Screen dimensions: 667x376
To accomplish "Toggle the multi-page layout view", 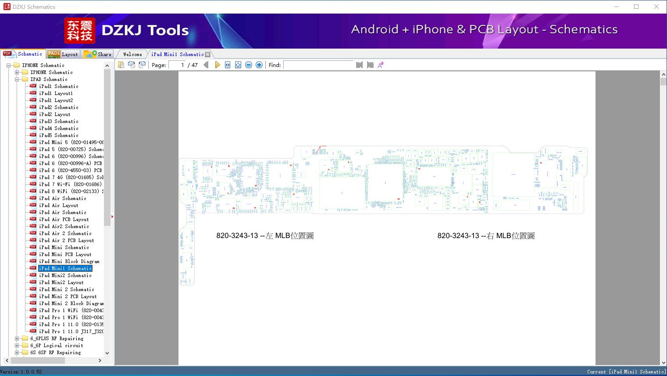I will 142,64.
